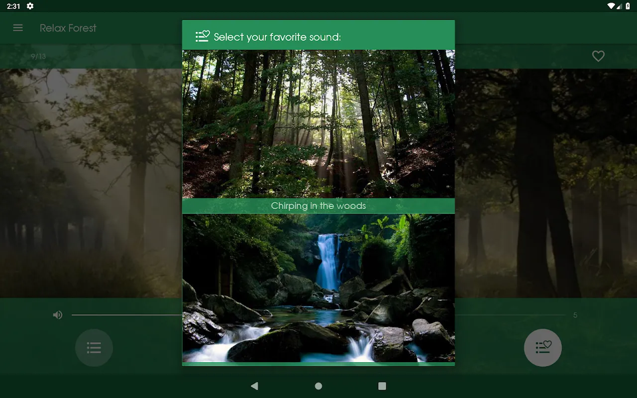Open the favorites list button
This screenshot has height=398, width=637.
click(543, 348)
